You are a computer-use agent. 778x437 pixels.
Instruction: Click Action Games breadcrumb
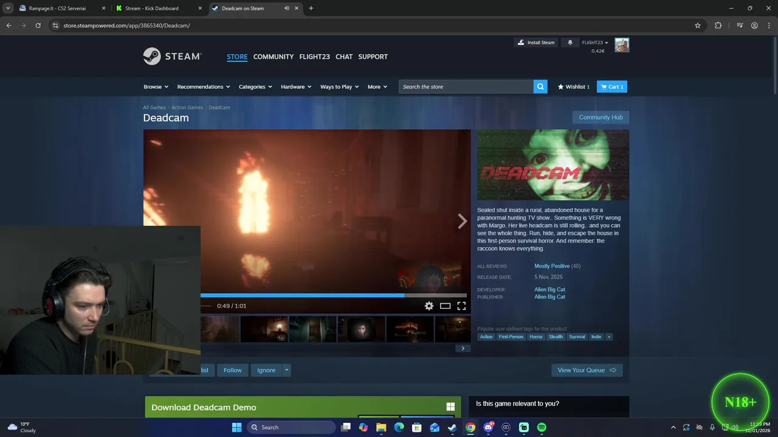(x=187, y=107)
